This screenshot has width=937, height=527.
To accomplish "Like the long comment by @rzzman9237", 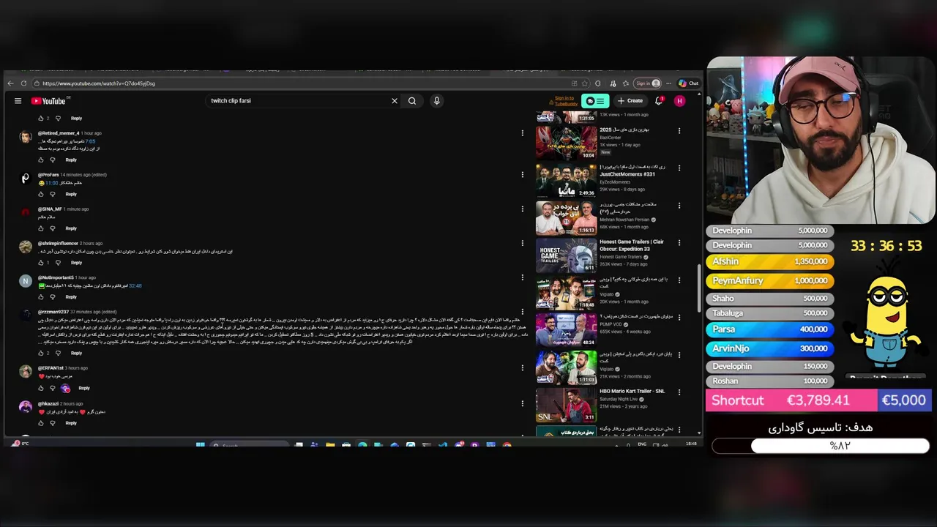I will pyautogui.click(x=41, y=353).
